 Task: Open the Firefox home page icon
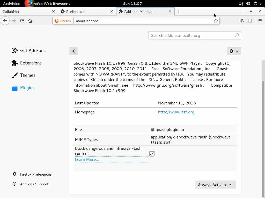tap(30, 21)
